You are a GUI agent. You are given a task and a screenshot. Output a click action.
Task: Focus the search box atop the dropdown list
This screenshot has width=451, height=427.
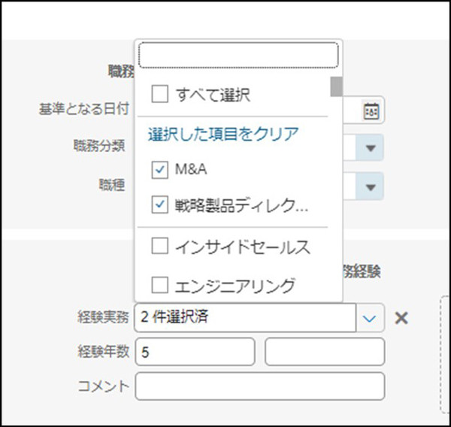tap(238, 55)
